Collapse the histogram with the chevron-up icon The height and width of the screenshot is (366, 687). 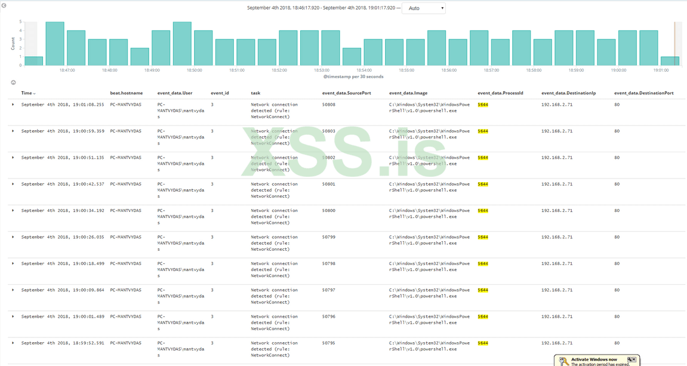point(13,82)
